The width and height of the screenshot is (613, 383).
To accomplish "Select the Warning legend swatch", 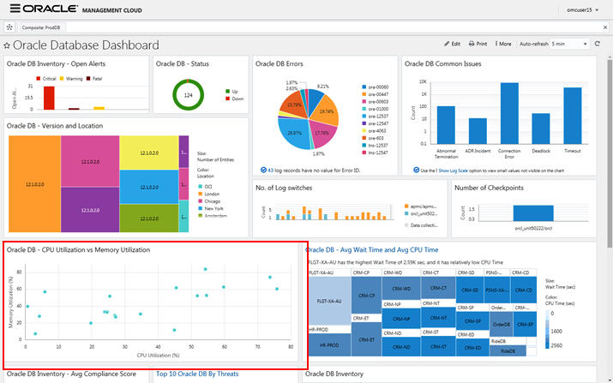I will (62, 79).
